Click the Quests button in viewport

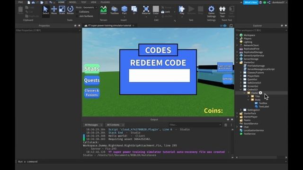tap(92, 80)
